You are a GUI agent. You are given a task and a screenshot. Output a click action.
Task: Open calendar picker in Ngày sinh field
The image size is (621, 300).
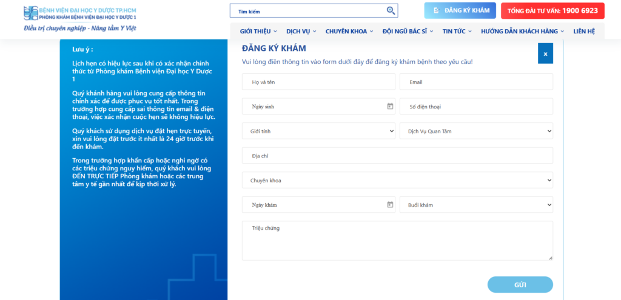pos(390,107)
